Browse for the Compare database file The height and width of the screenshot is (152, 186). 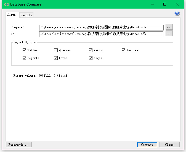pos(169,27)
